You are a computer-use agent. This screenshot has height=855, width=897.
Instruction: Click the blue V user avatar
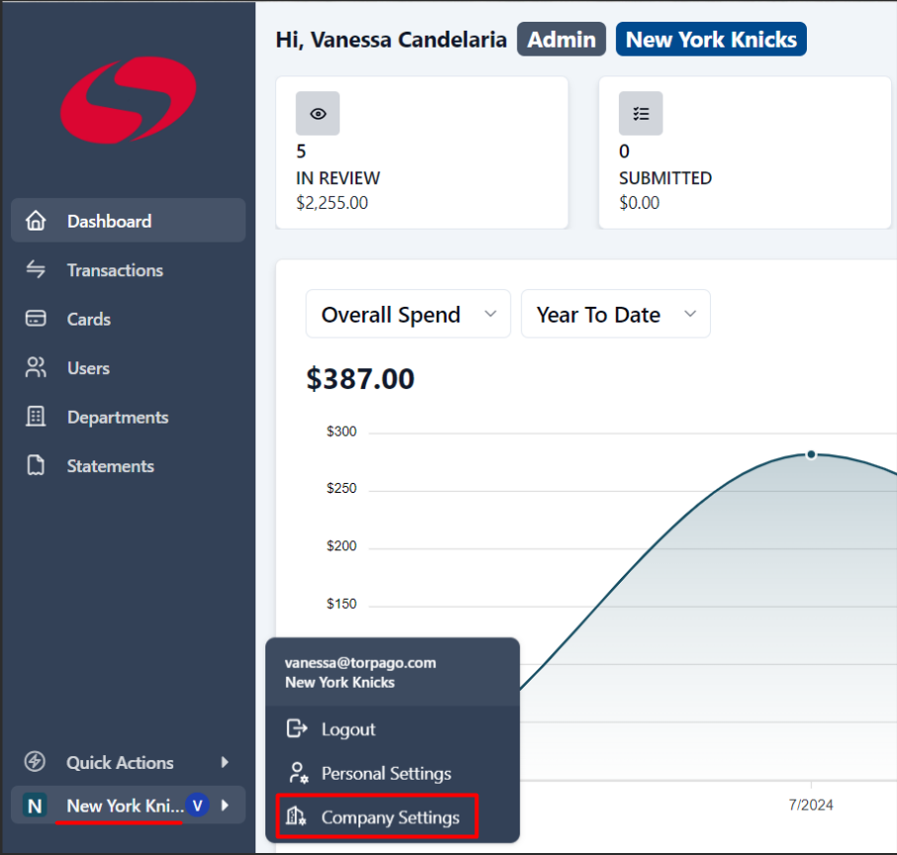point(197,806)
